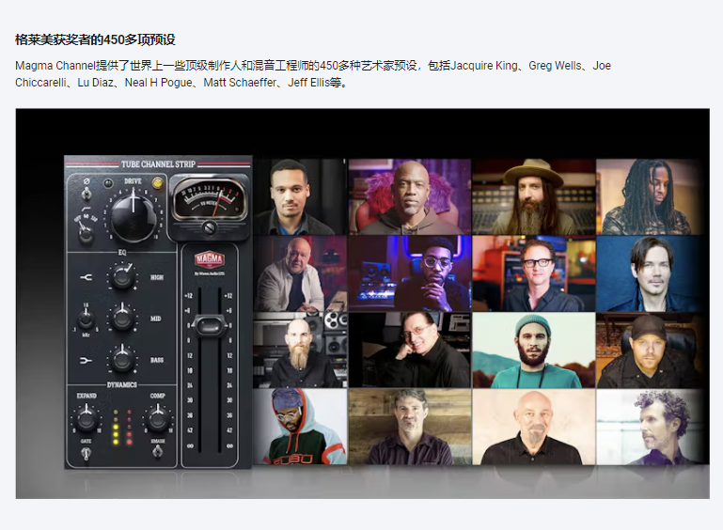Open portrait of bald bearded man by speakers
723x530 pixels.
coord(300,350)
